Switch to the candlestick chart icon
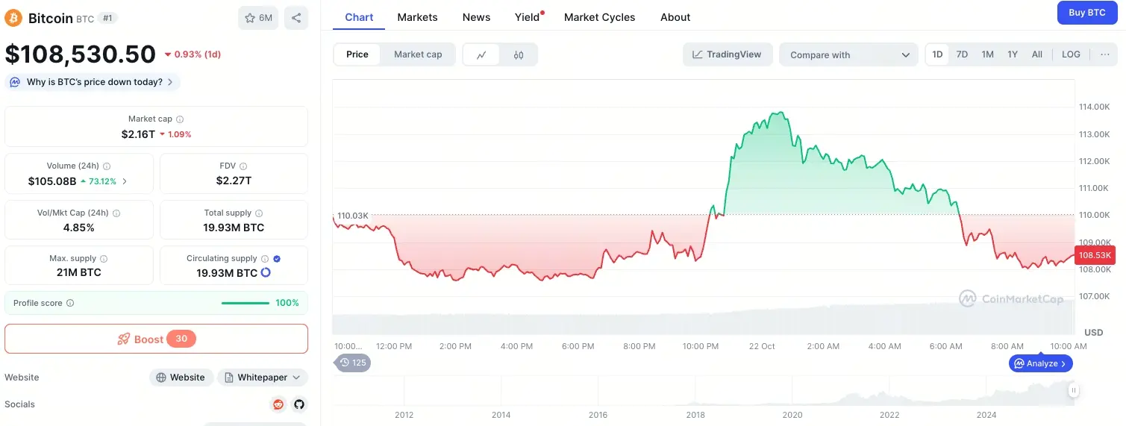 coord(519,54)
